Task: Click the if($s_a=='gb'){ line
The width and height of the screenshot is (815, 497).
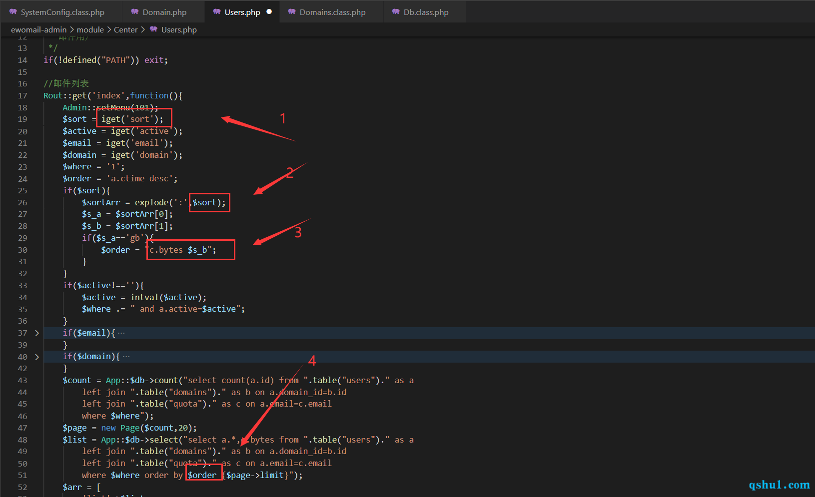Action: coord(117,238)
